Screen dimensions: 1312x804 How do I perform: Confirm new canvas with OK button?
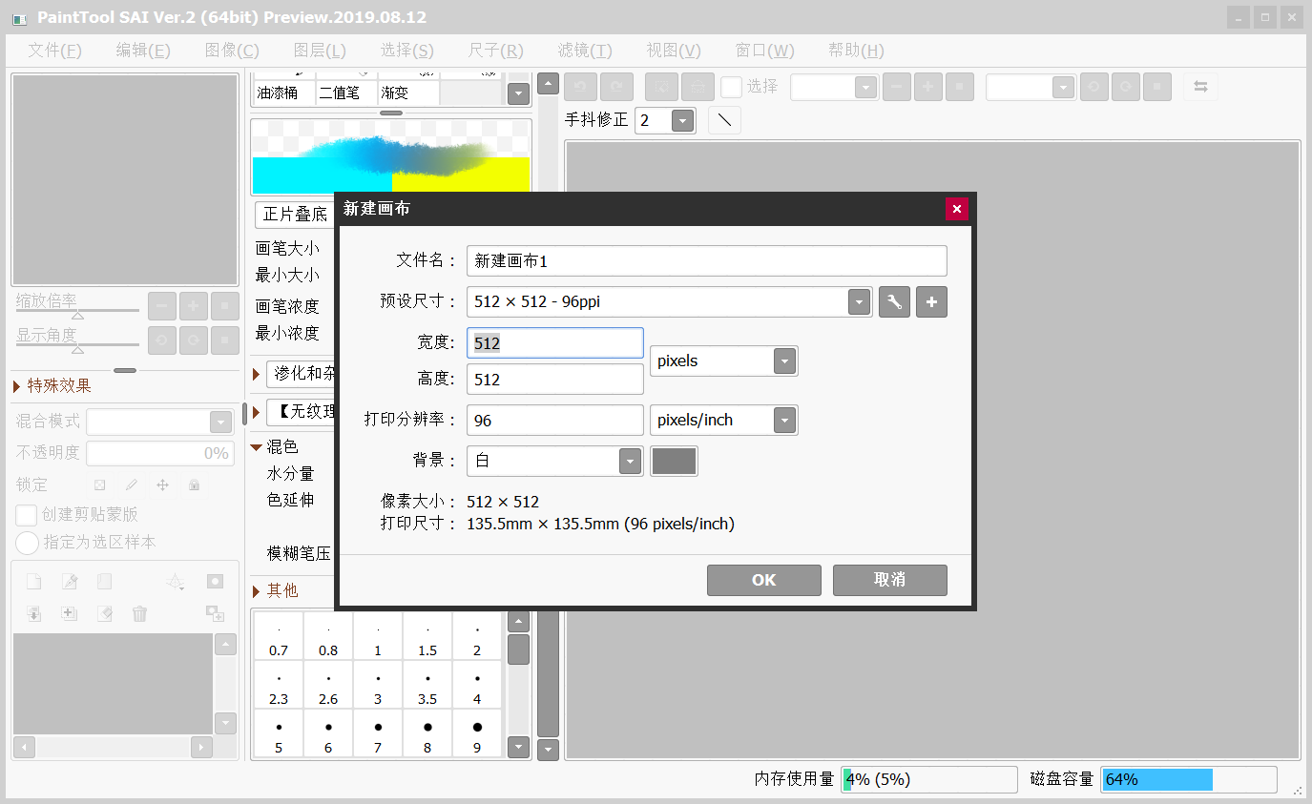[x=764, y=580]
